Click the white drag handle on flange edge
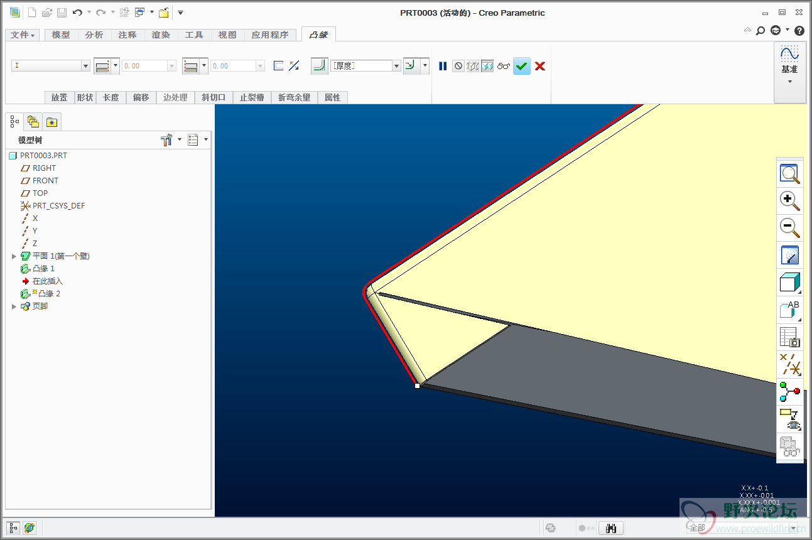Image resolution: width=812 pixels, height=540 pixels. pyautogui.click(x=417, y=386)
